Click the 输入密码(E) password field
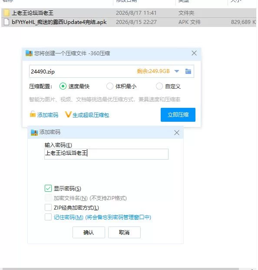 [x=106, y=154]
